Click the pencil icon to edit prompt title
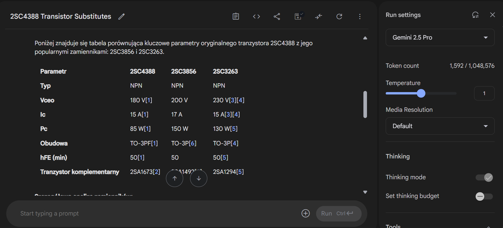 click(x=121, y=17)
